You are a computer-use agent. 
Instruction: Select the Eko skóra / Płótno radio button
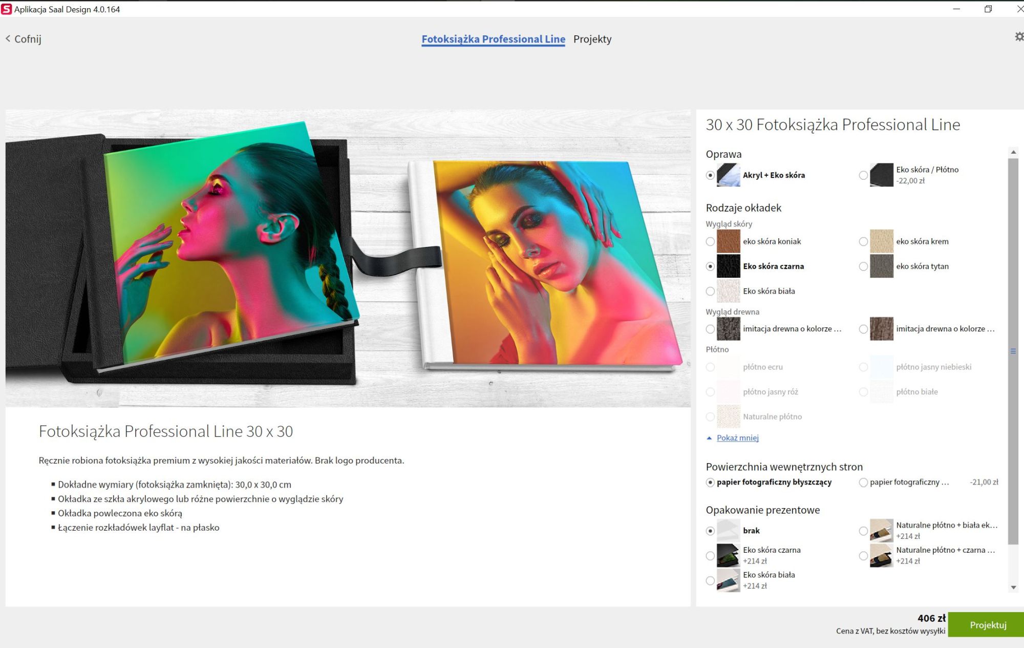tap(863, 175)
